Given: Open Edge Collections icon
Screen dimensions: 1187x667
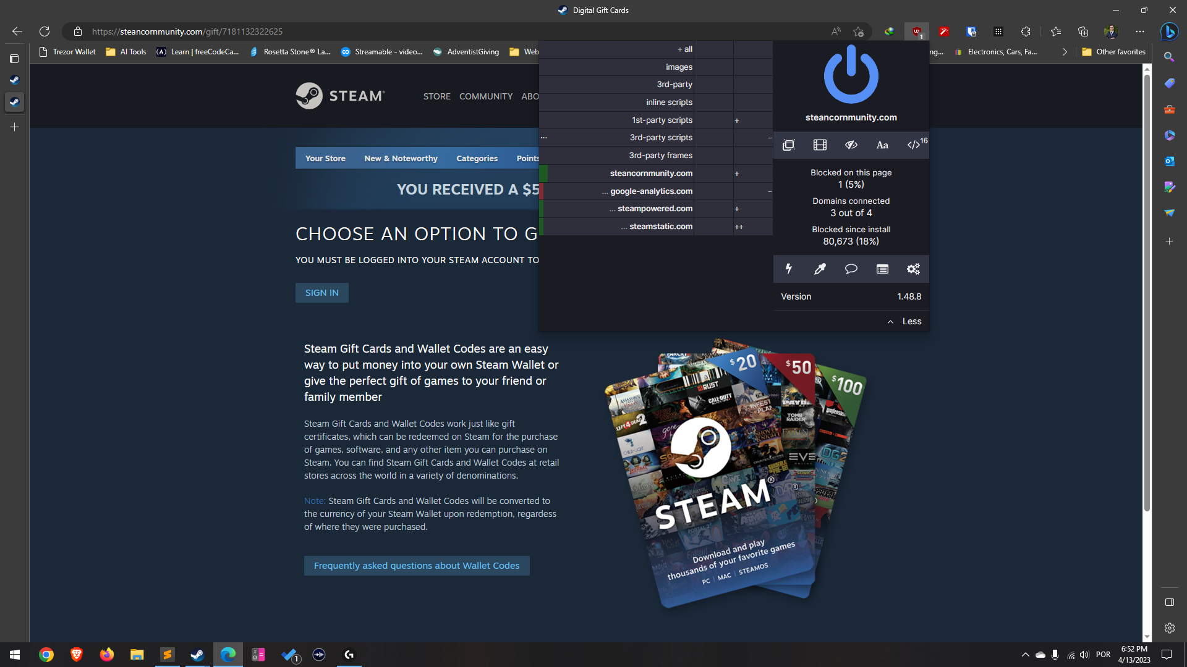Looking at the screenshot, I should tap(1083, 31).
